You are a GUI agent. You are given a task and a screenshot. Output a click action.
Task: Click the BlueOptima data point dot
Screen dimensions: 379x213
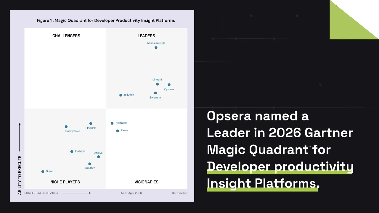pyautogui.click(x=66, y=127)
